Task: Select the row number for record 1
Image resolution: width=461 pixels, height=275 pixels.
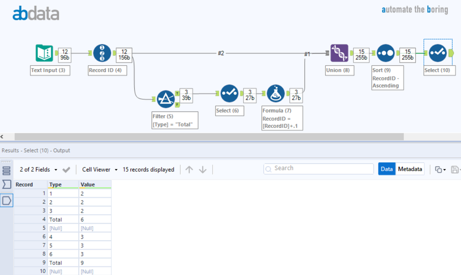Action: click(x=30, y=193)
